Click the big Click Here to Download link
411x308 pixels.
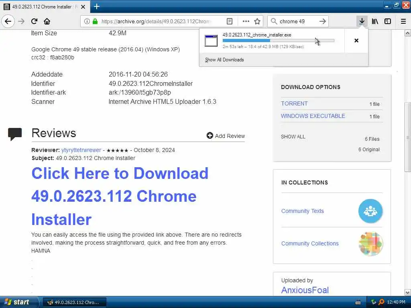coord(120,197)
